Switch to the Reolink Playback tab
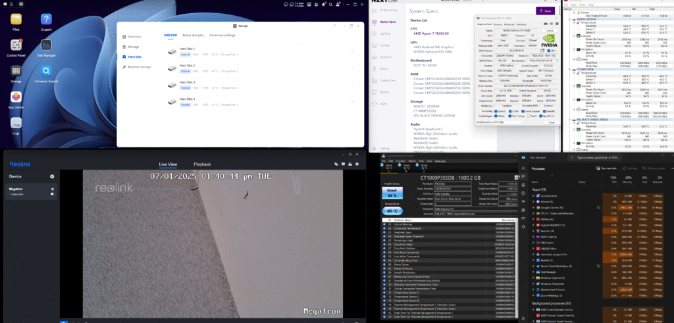674x323 pixels. tap(202, 164)
